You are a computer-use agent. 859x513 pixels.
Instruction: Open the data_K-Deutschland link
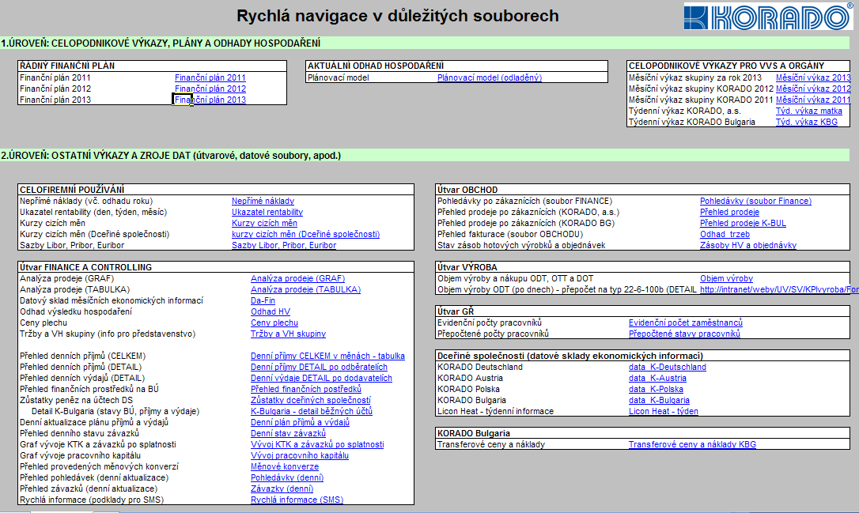tap(668, 367)
